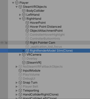Image resolution: width=90 pixels, height=99 pixels.
Task: Click the InputModule cube icon
Action: pyautogui.click(x=20, y=71)
